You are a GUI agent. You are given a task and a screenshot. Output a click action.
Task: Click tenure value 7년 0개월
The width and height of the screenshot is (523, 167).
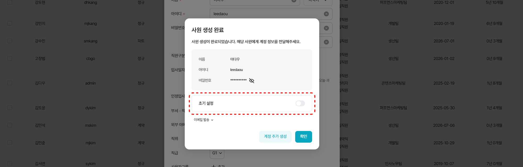494,164
